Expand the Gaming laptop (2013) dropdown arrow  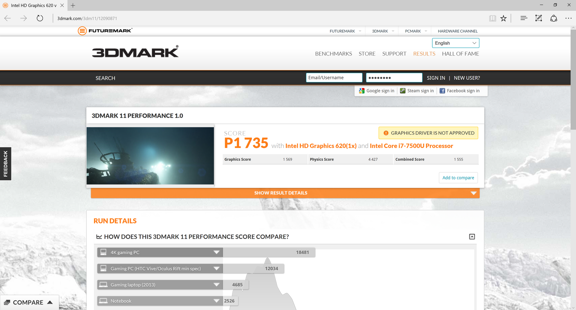(216, 285)
